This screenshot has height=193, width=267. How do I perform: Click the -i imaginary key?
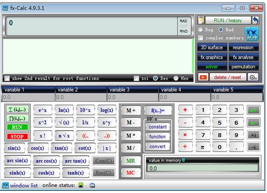[x=253, y=147]
